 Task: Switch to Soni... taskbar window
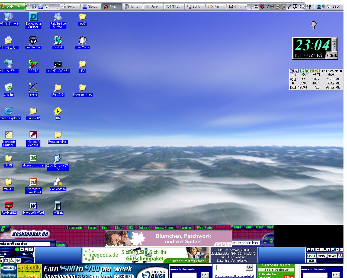(x=70, y=7)
